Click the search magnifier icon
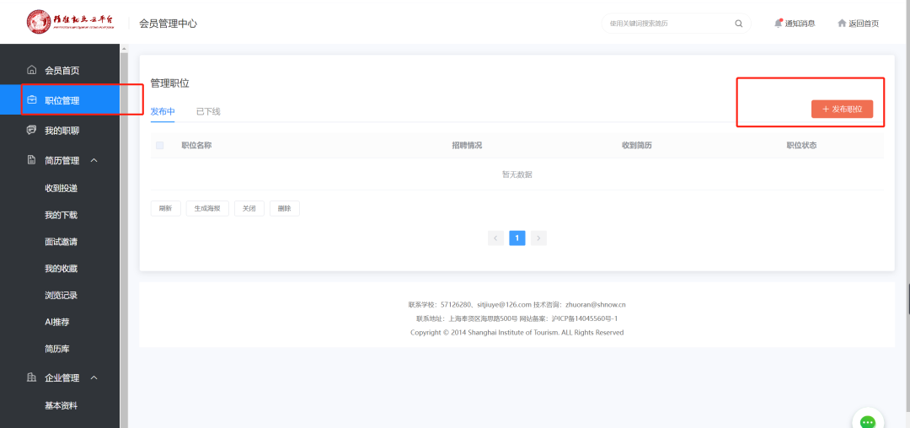The height and width of the screenshot is (428, 910). click(x=739, y=24)
